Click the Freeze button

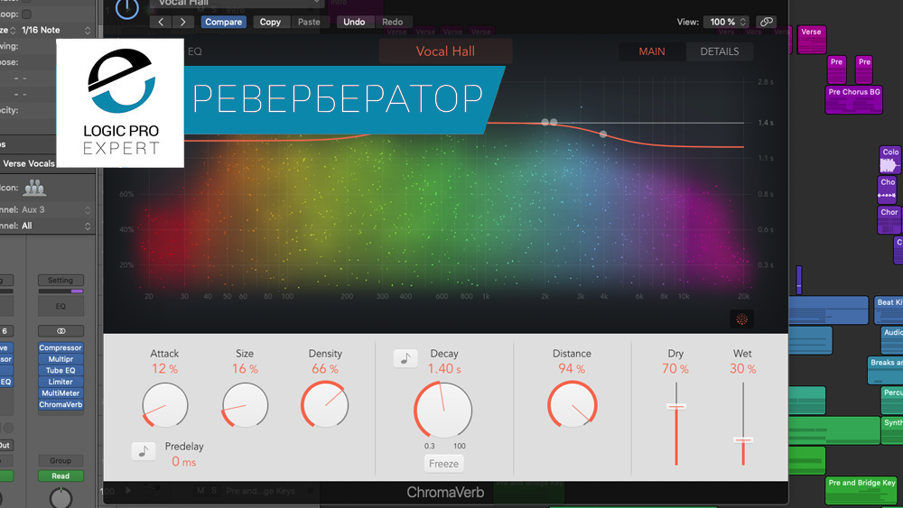(443, 464)
